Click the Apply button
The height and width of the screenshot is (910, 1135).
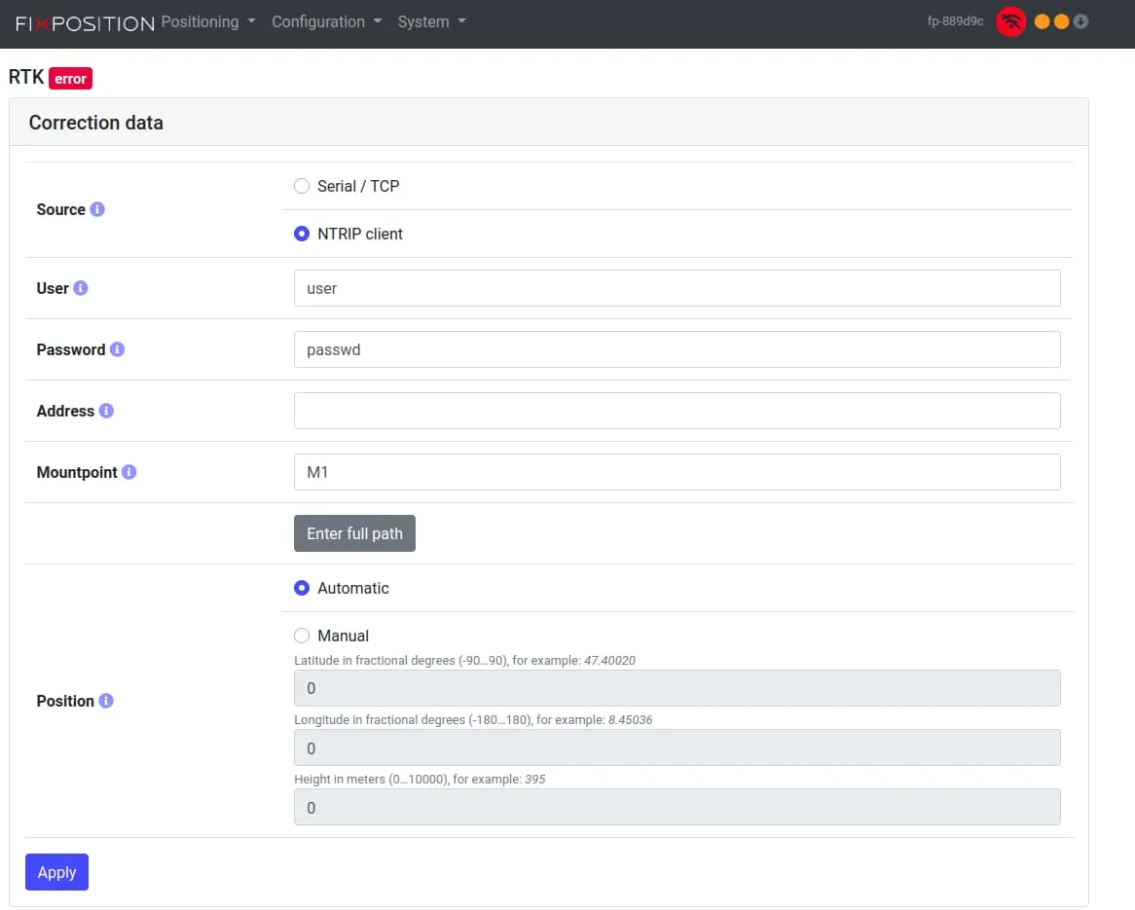tap(56, 872)
